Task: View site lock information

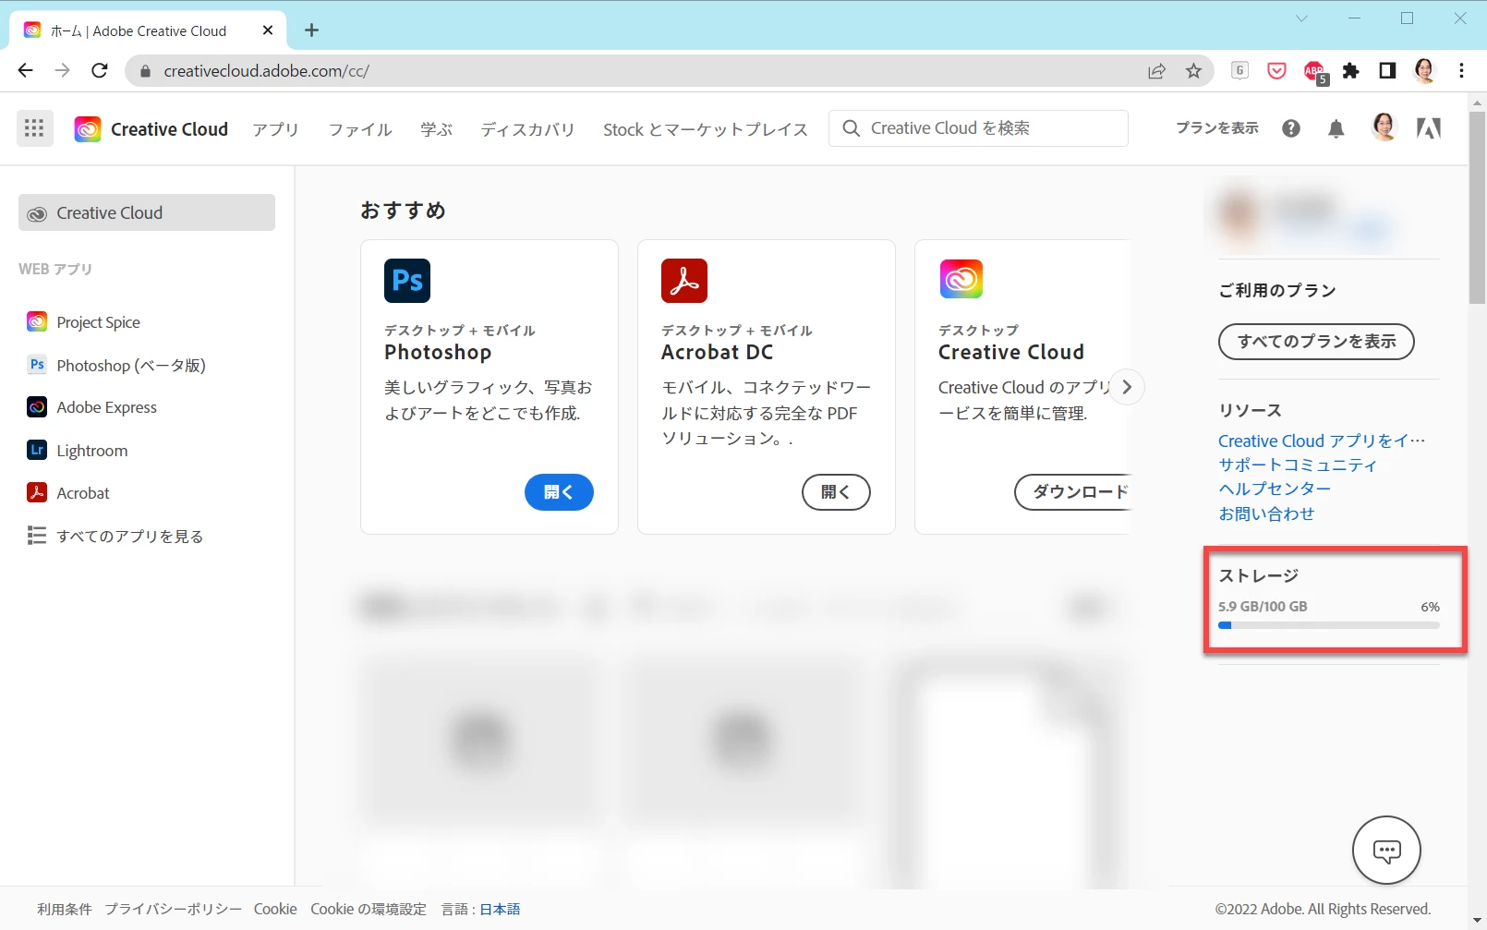Action: point(145,71)
